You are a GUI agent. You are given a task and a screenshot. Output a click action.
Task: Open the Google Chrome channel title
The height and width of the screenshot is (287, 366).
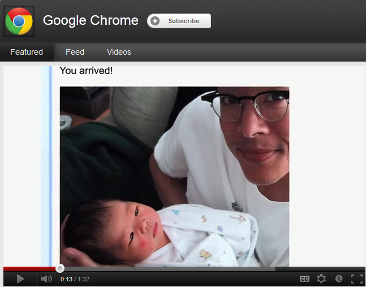point(91,20)
